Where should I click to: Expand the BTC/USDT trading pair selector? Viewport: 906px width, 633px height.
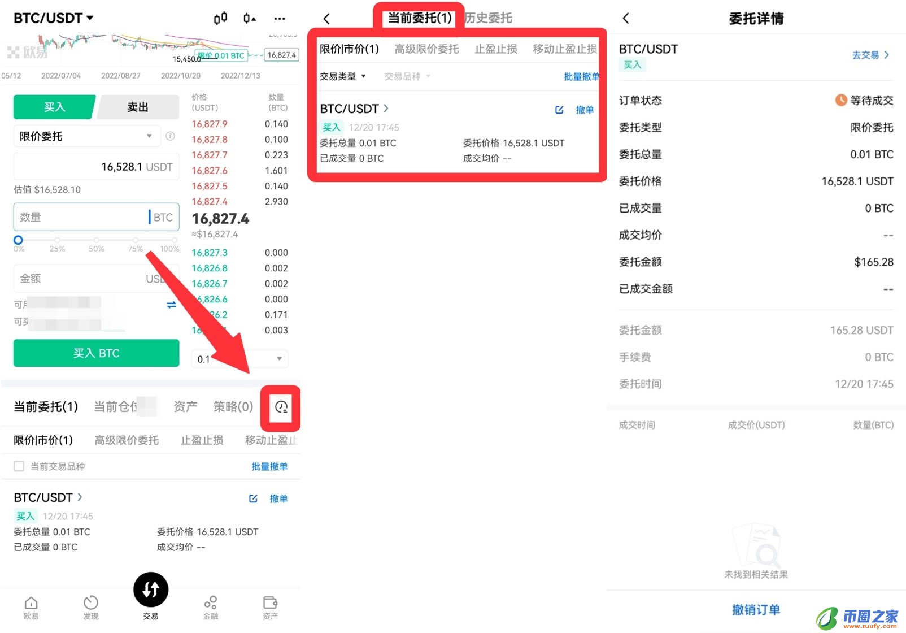click(53, 18)
